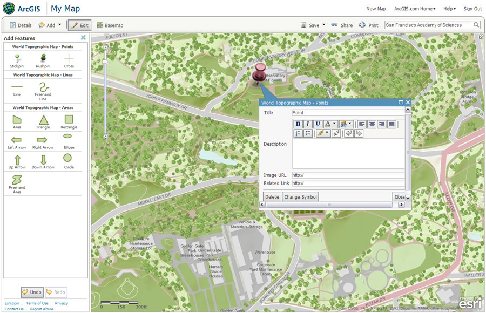Open the ArcGIS.com Home menu
Image resolution: width=486 pixels, height=313 pixels.
click(x=415, y=9)
